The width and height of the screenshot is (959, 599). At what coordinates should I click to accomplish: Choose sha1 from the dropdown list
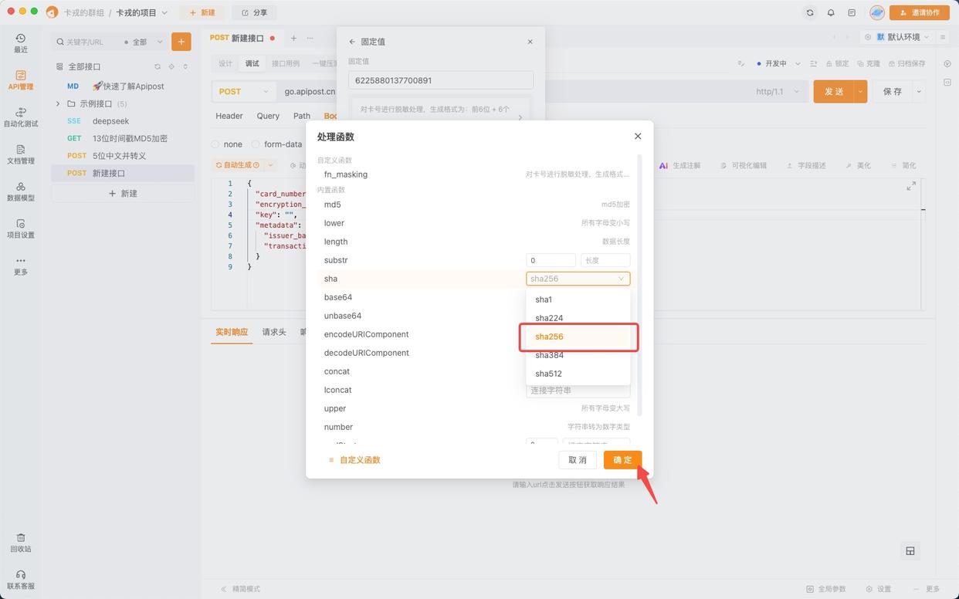point(578,299)
